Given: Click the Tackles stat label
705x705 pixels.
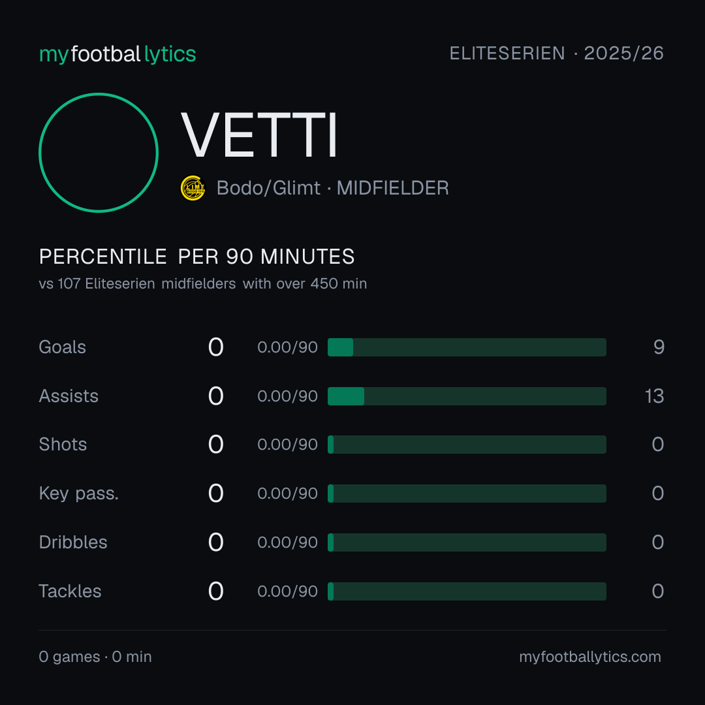Looking at the screenshot, I should 70,591.
